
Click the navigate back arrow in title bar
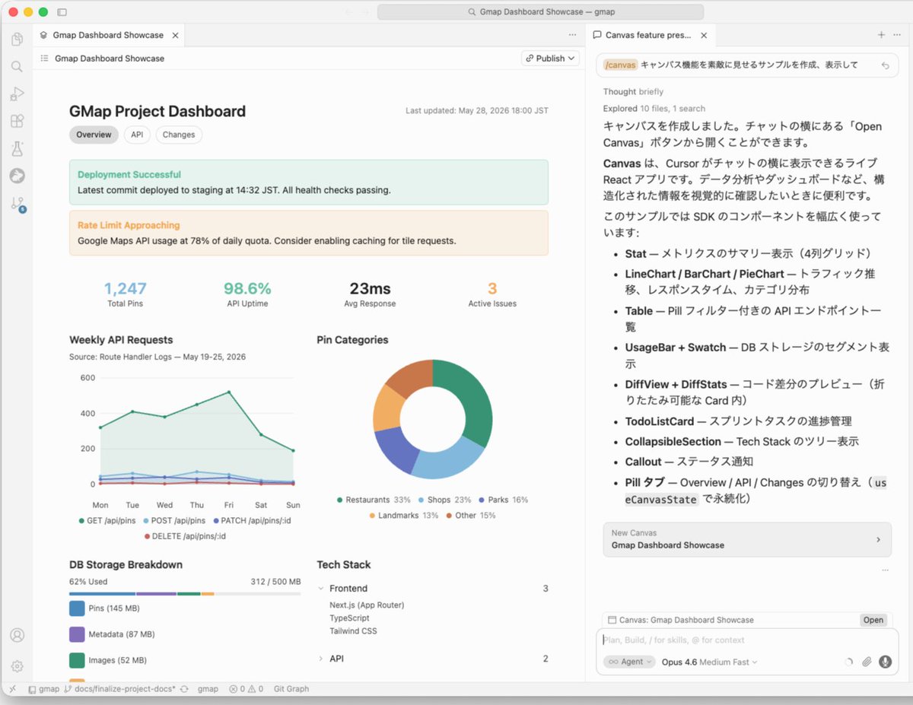pos(348,12)
